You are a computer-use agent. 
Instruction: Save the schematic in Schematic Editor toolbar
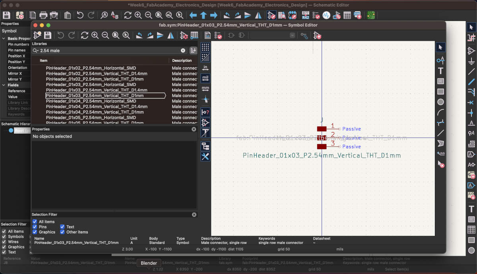6,15
